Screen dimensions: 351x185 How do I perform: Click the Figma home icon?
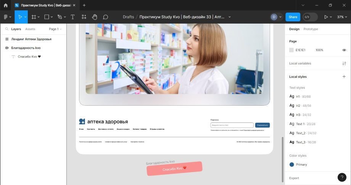[5, 5]
